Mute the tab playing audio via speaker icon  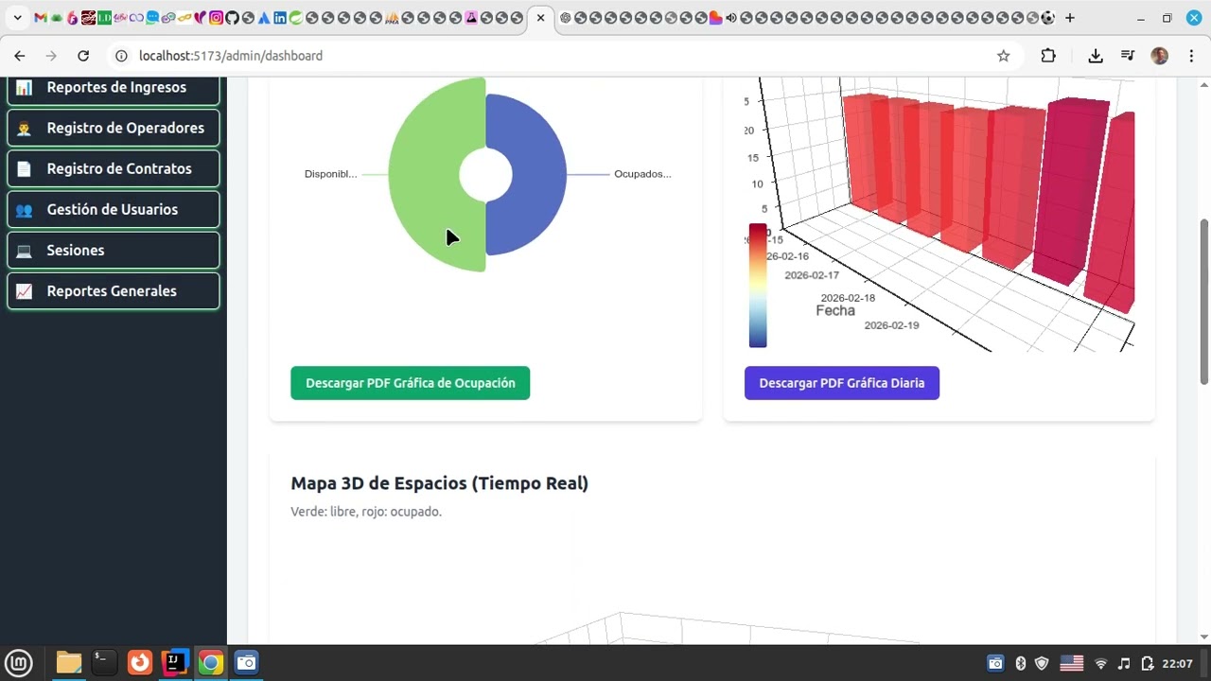(731, 18)
